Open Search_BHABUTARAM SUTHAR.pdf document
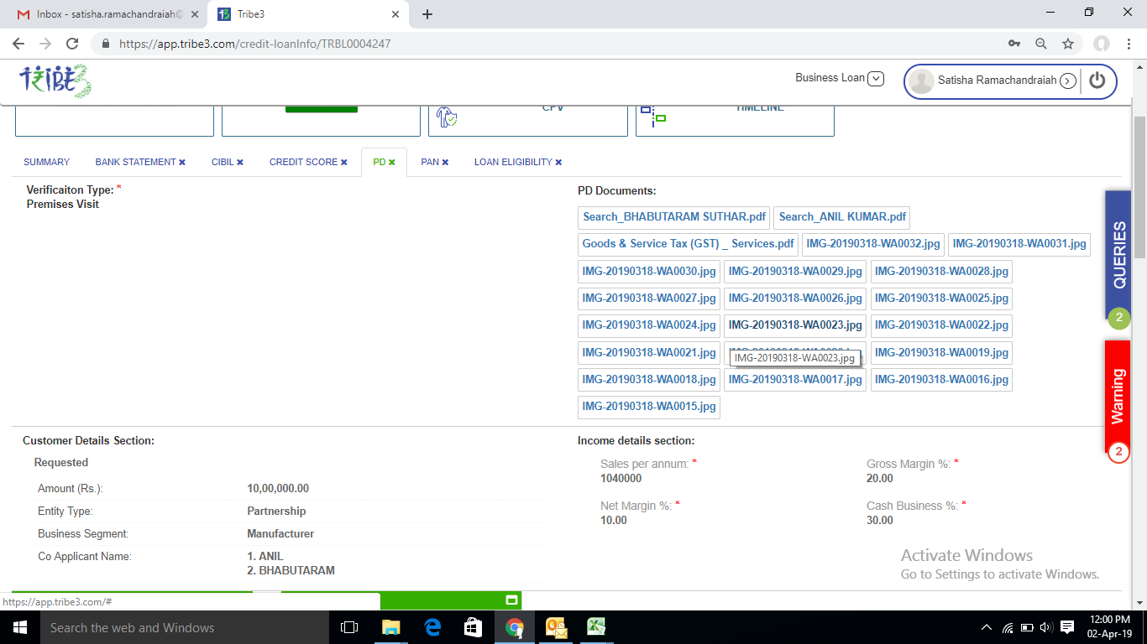Viewport: 1147px width, 644px height. pyautogui.click(x=674, y=217)
